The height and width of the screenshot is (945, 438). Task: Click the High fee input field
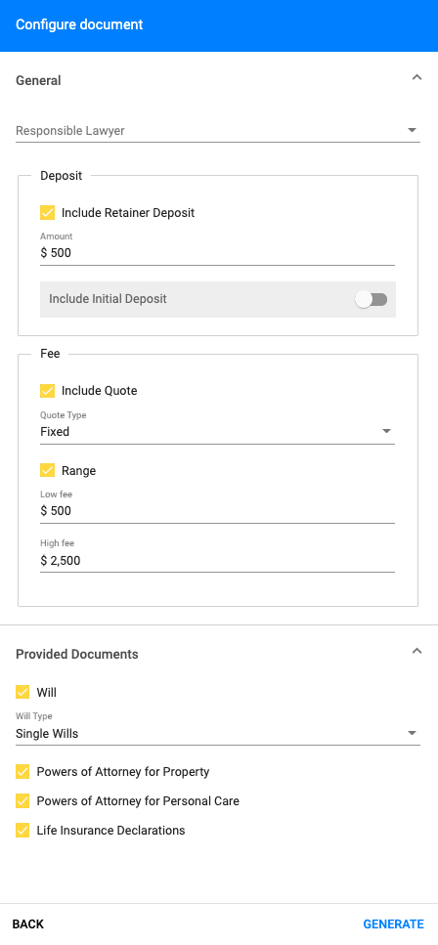[217, 561]
